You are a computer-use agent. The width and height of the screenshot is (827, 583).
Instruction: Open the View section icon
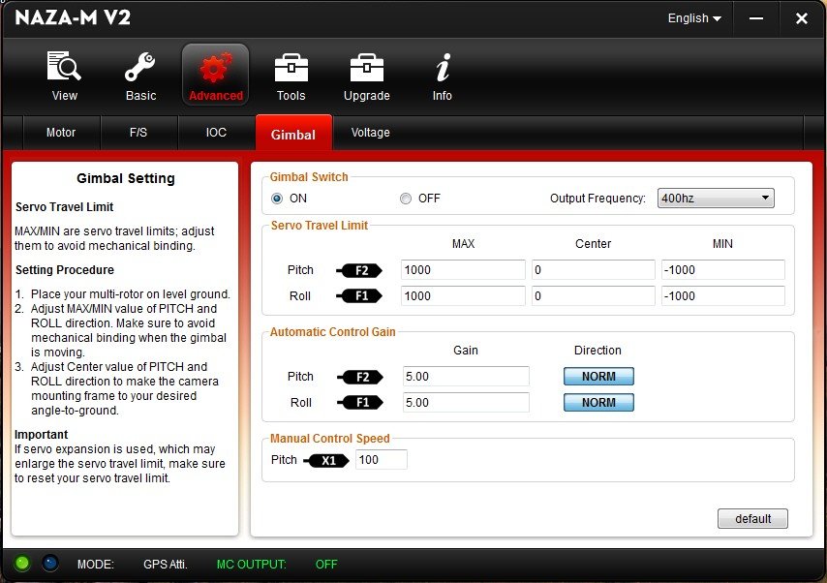click(x=64, y=67)
